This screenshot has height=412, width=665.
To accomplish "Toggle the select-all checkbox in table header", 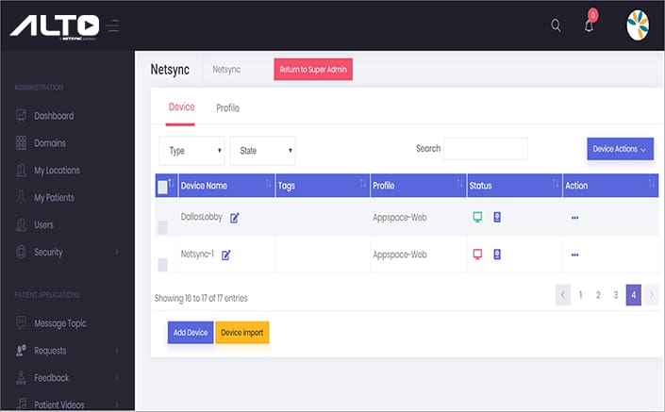I will pos(162,187).
